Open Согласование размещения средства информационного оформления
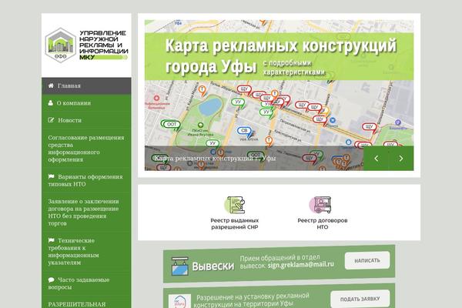This screenshot has width=462, height=308. 86,149
